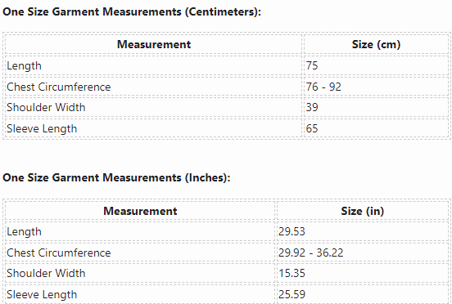Select Shoulder Width label in cm table
The image size is (452, 304).
click(x=46, y=107)
